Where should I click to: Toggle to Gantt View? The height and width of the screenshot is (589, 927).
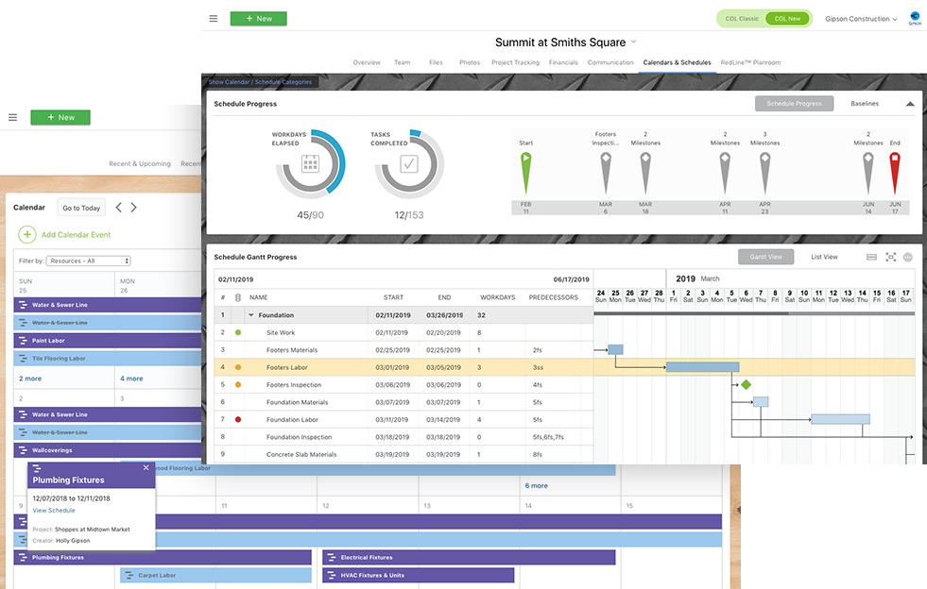click(x=765, y=257)
